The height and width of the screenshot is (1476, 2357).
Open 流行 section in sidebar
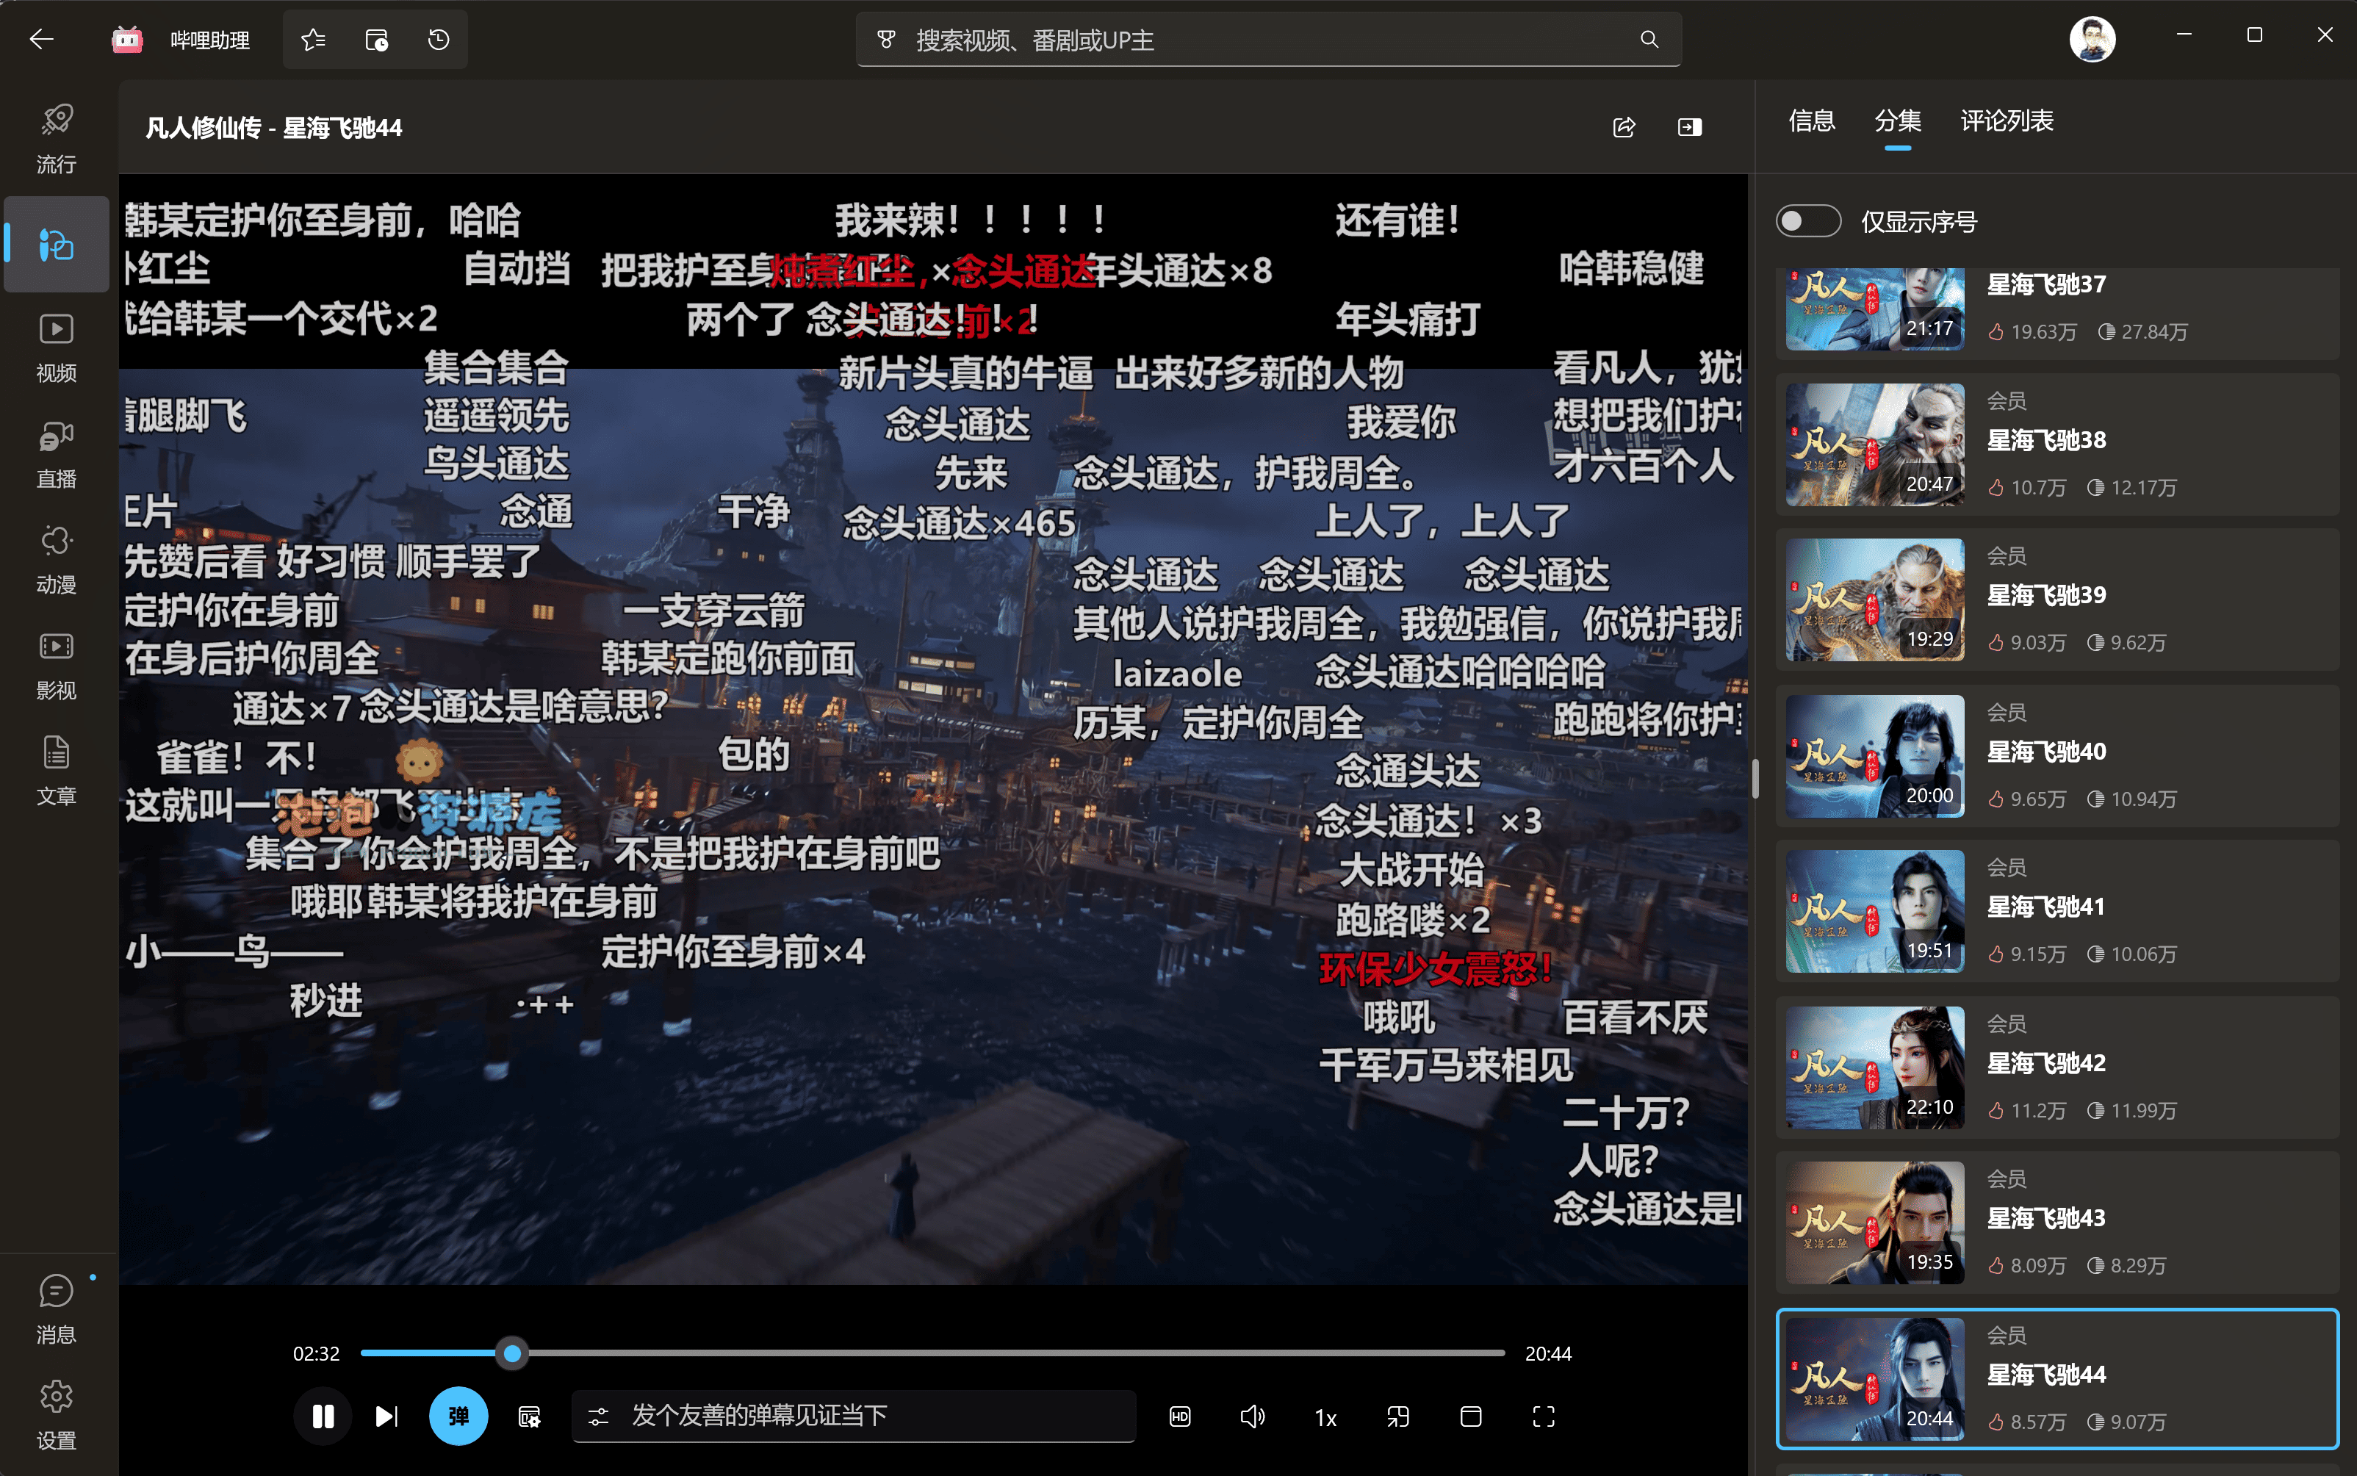click(x=56, y=139)
